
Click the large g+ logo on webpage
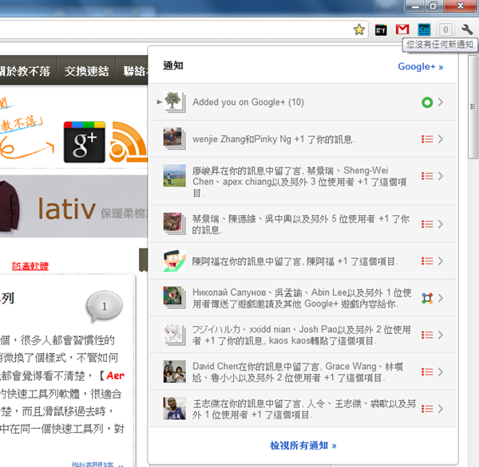click(85, 142)
